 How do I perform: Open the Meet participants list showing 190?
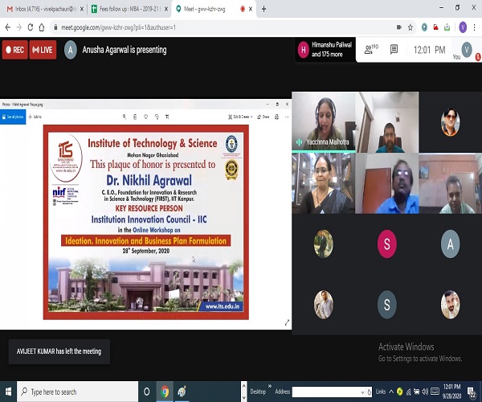370,49
